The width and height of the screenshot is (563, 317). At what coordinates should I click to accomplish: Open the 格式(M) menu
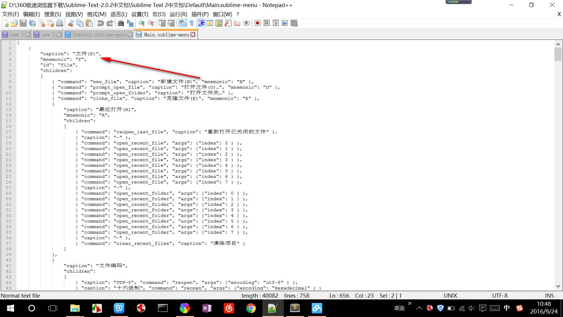tap(96, 14)
